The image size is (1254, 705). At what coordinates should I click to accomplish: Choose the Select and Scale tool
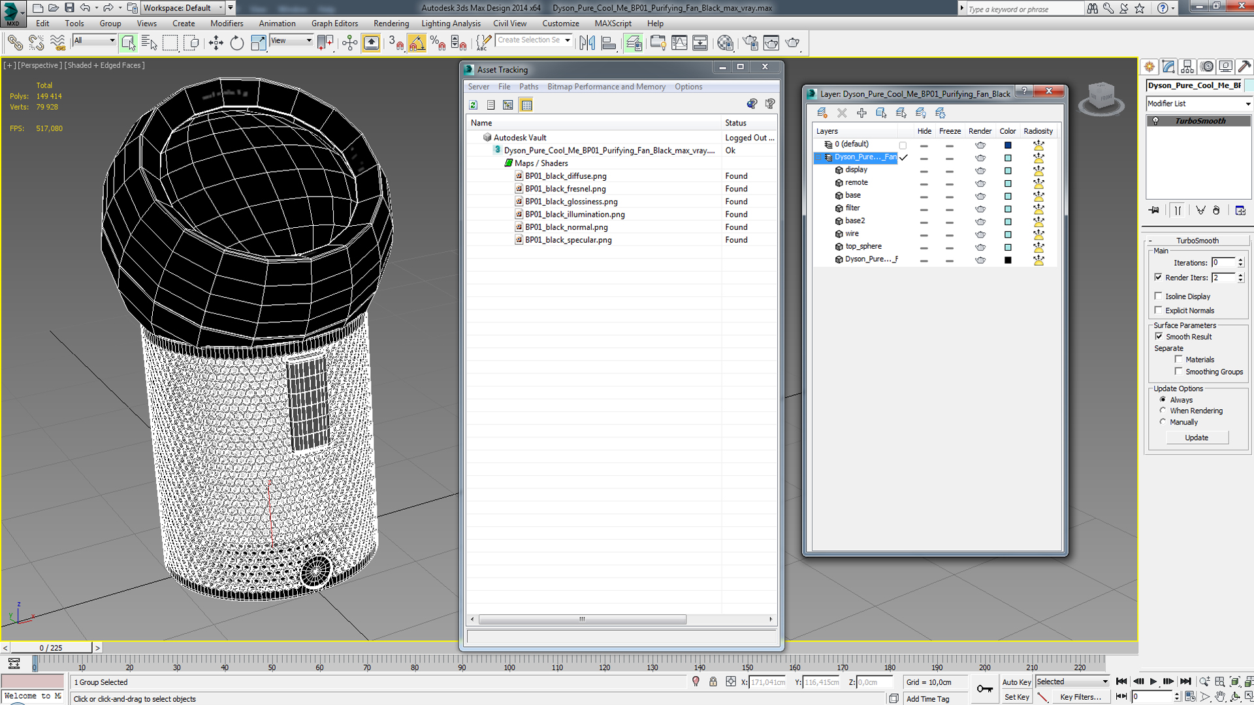tap(258, 43)
